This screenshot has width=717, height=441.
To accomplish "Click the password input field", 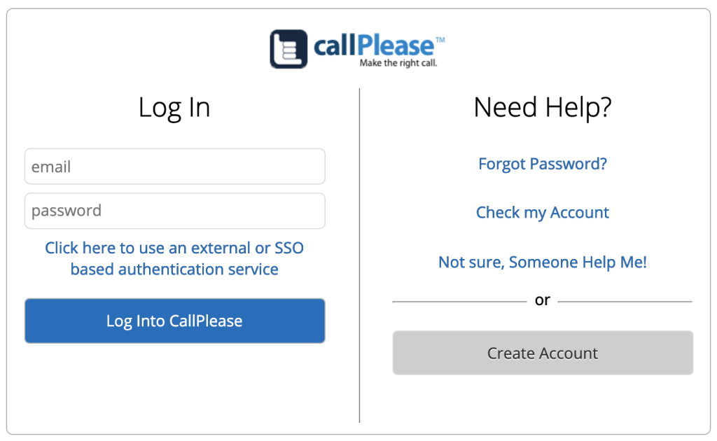I will pyautogui.click(x=174, y=210).
